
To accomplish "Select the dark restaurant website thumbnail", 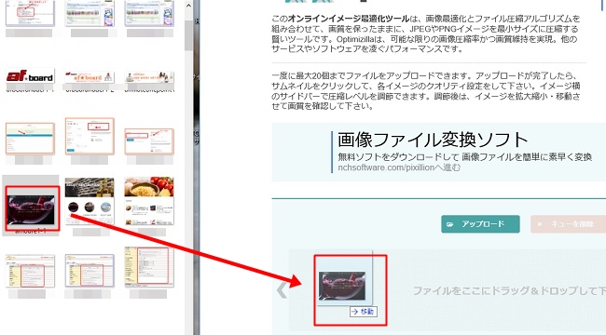I will pyautogui.click(x=90, y=201).
